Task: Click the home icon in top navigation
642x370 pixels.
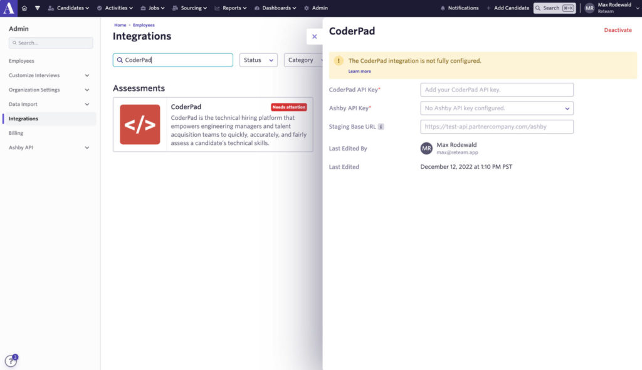Action: click(24, 8)
